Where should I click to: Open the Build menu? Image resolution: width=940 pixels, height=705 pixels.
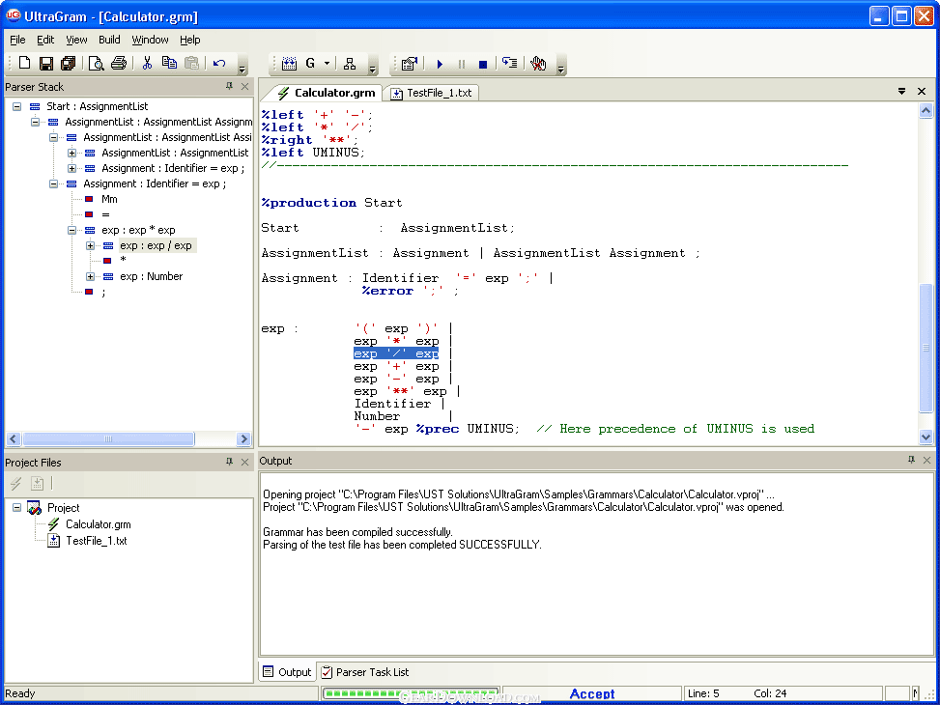pyautogui.click(x=109, y=40)
